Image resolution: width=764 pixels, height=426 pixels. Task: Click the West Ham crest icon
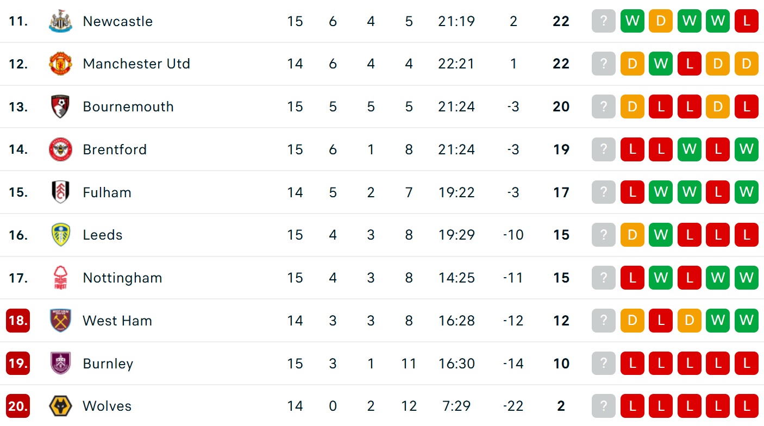(x=60, y=321)
